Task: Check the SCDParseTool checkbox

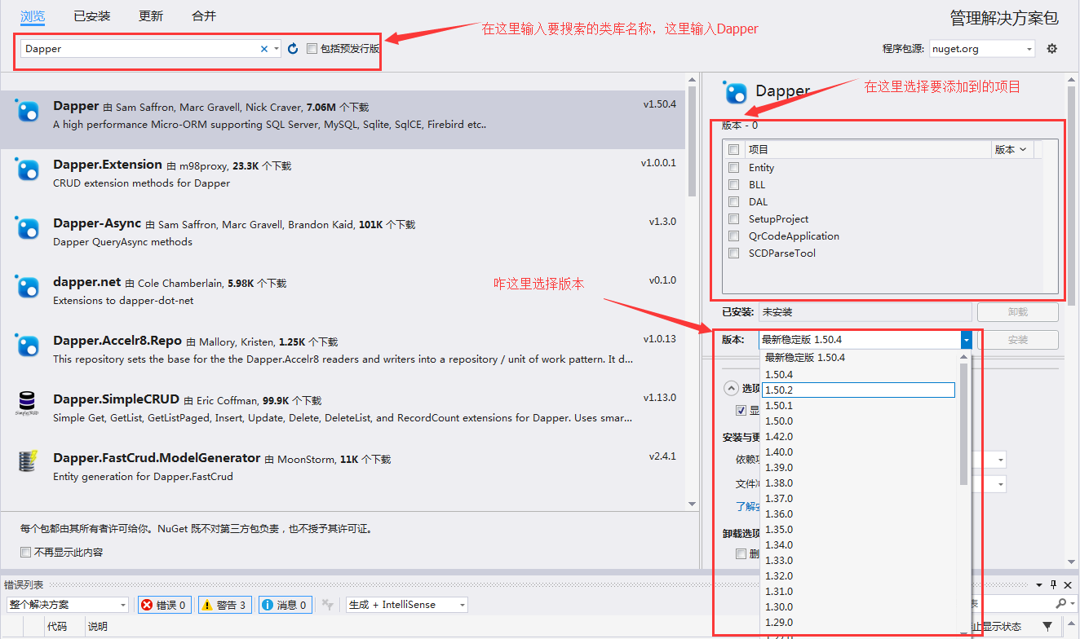Action: [x=734, y=253]
